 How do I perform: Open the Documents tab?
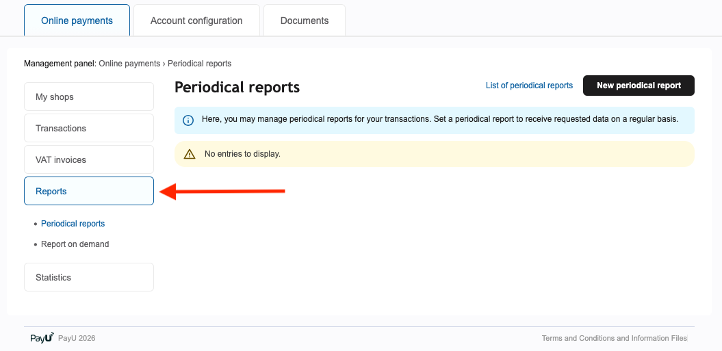[305, 21]
